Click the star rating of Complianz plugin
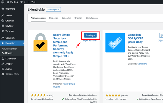The width and height of the screenshot is (163, 103). coord(113,95)
